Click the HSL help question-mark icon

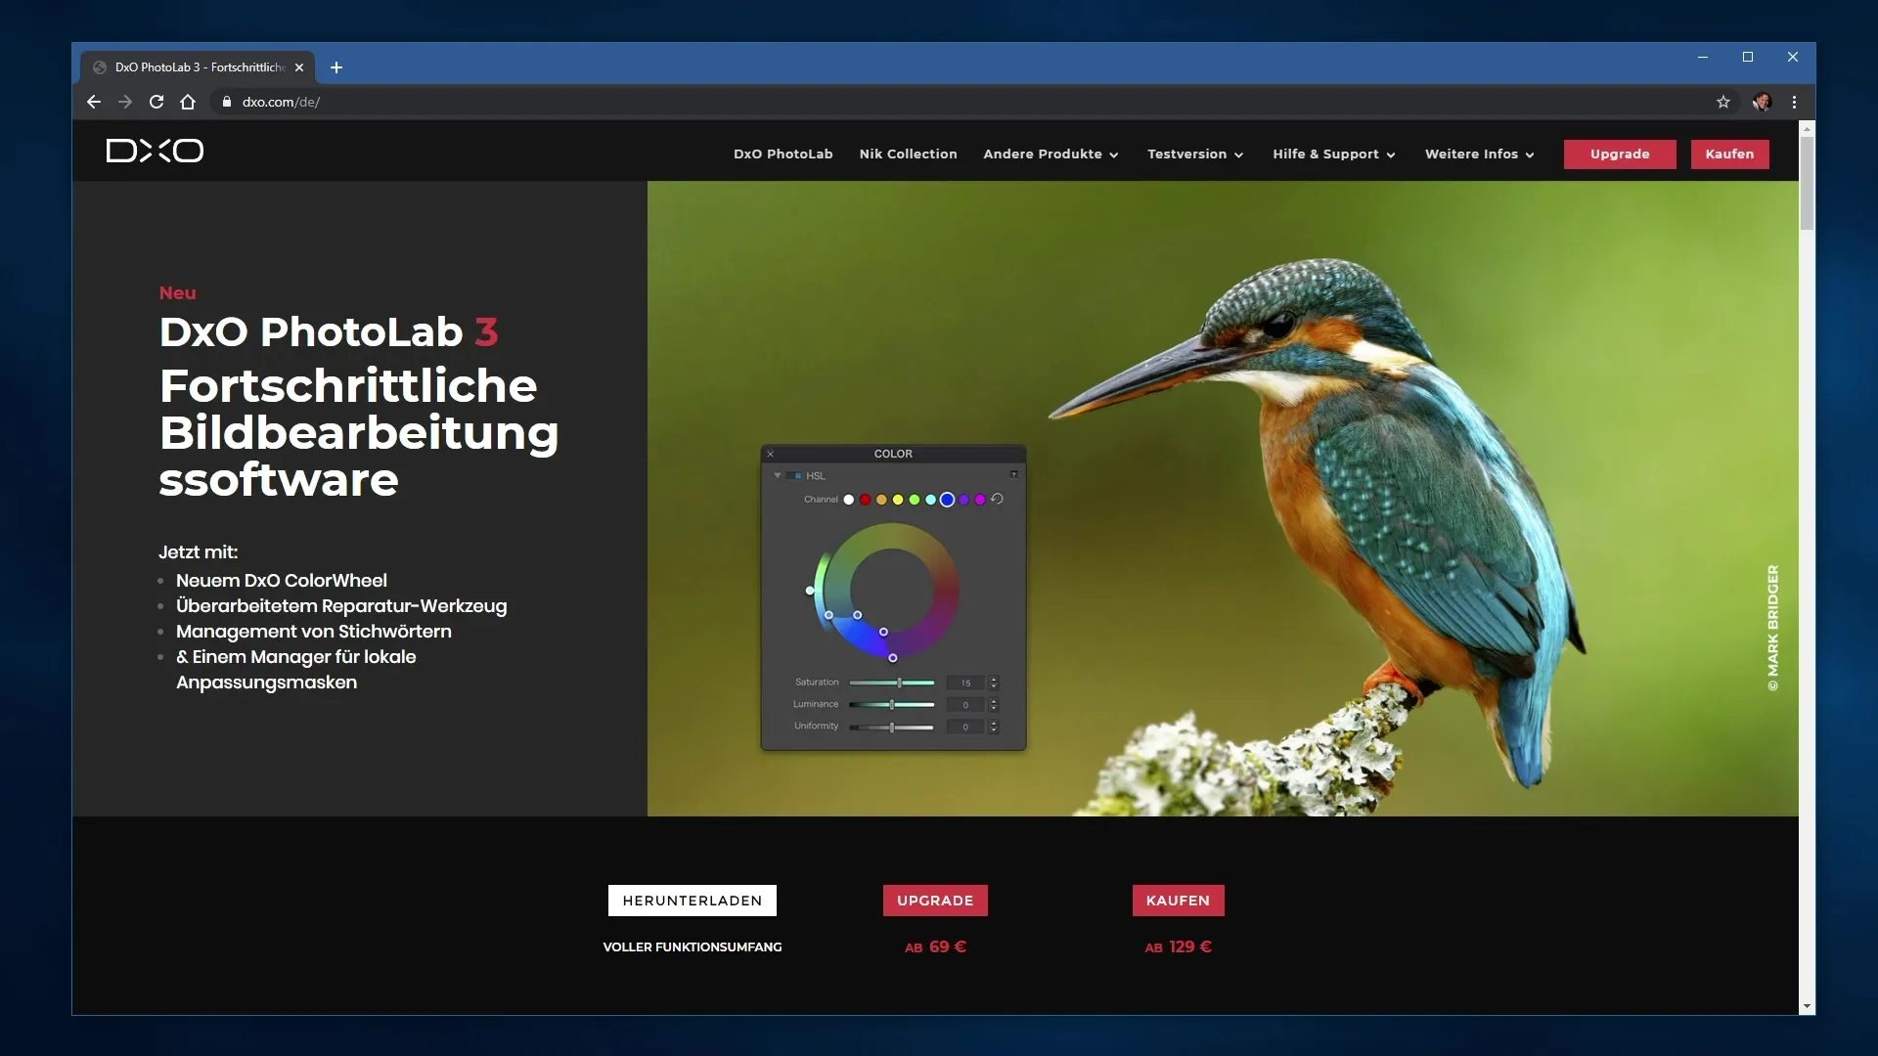1013,474
